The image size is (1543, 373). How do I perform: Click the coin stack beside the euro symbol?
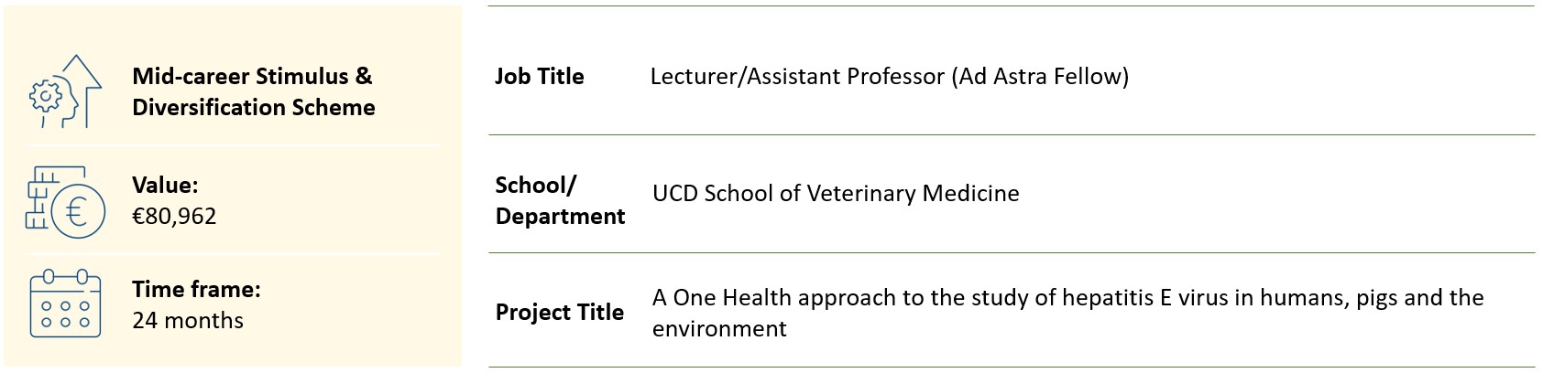(x=41, y=199)
